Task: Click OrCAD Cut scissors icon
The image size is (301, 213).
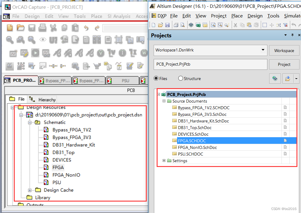Action: [53, 28]
